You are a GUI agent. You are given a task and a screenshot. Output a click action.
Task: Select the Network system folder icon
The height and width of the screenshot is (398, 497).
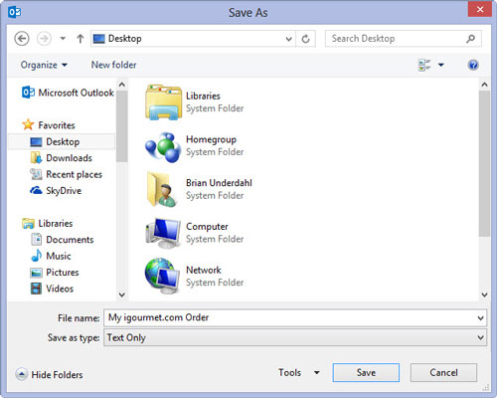tap(163, 276)
